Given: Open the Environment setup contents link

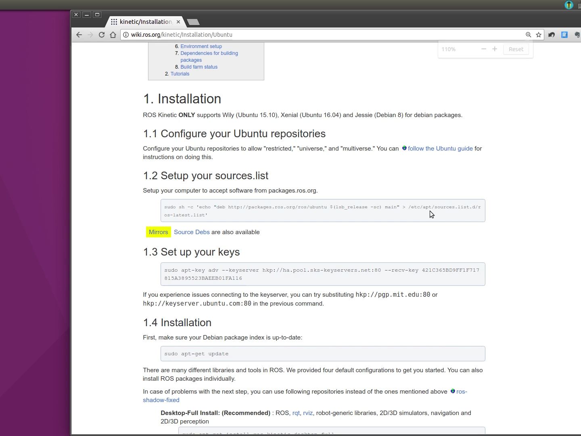Looking at the screenshot, I should click(201, 46).
